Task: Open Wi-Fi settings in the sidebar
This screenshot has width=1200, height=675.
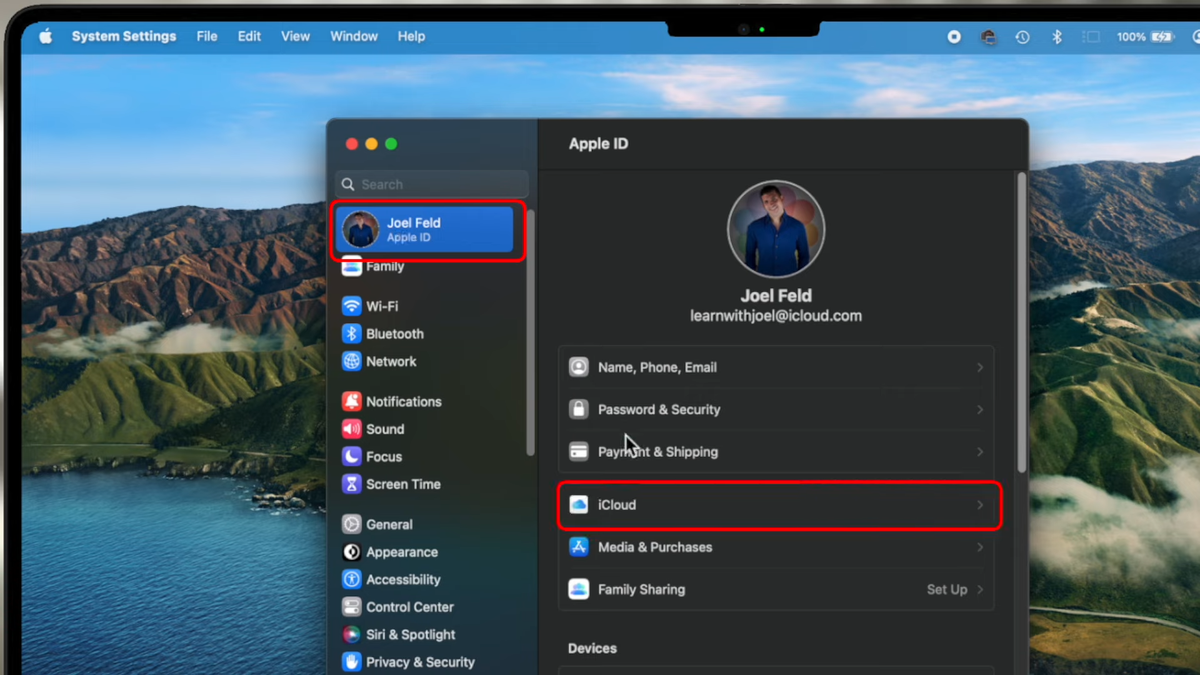Action: pos(382,306)
